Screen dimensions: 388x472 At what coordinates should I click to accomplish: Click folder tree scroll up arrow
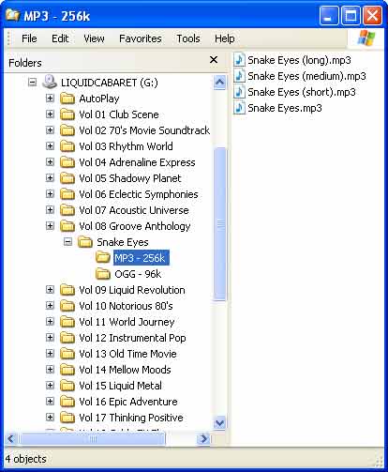coord(219,83)
